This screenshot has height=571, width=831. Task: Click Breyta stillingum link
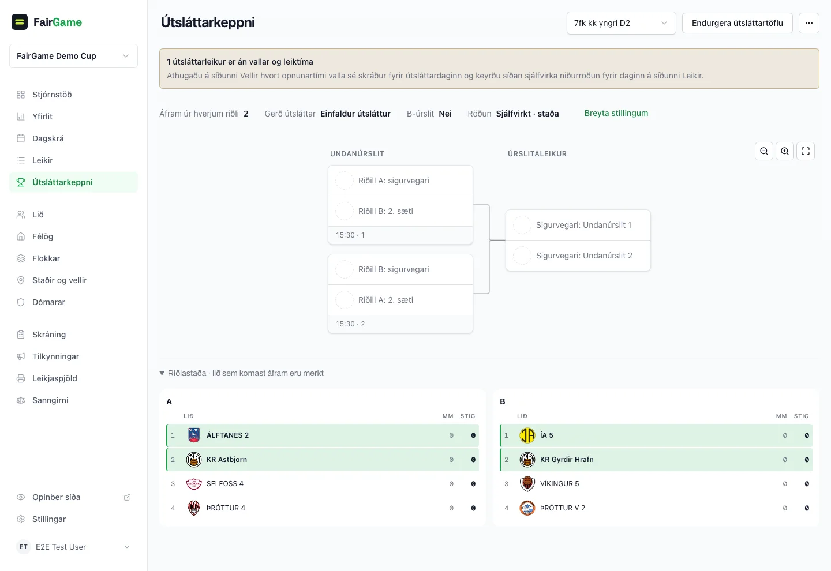click(x=616, y=113)
